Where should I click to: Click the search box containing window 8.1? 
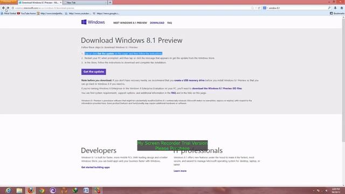pos(297,8)
